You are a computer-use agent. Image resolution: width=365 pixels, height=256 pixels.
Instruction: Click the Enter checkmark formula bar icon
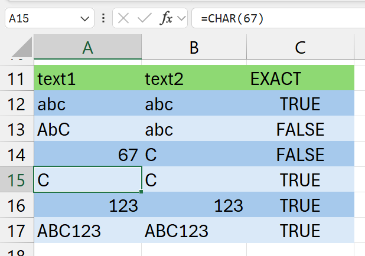pos(144,18)
